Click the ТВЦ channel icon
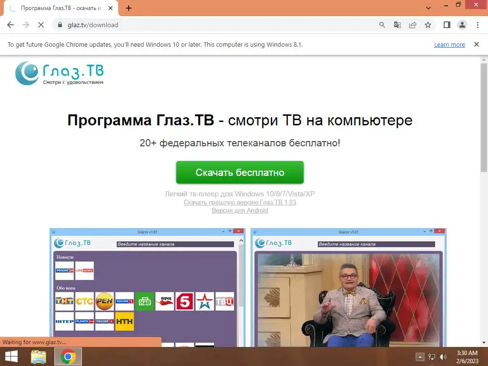 [225, 301]
